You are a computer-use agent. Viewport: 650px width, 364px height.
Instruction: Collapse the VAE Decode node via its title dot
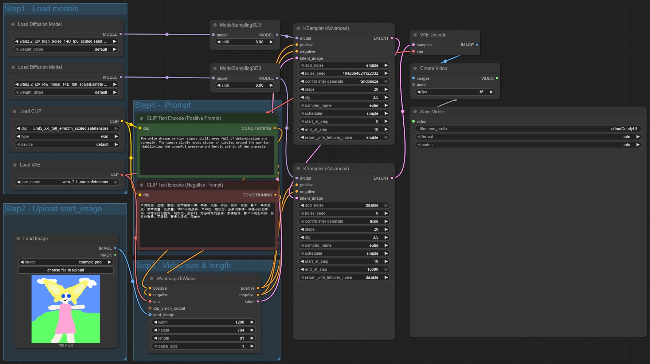click(415, 35)
